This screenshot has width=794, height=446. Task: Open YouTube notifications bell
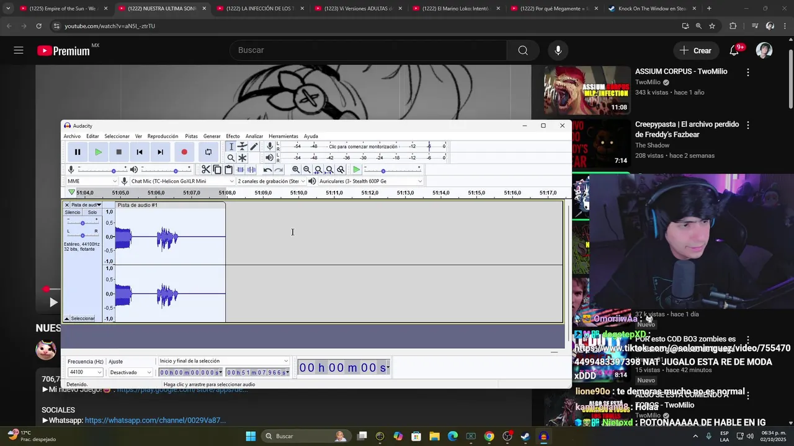click(734, 51)
